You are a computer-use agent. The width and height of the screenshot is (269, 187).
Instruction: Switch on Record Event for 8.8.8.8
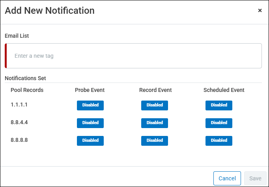click(155, 141)
